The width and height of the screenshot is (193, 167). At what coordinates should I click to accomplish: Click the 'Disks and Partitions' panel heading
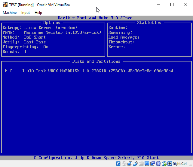click(96, 61)
